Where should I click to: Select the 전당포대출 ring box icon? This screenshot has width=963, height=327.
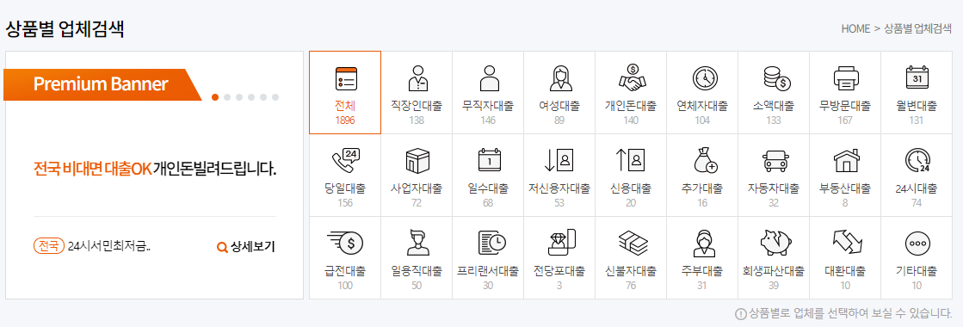click(x=561, y=242)
